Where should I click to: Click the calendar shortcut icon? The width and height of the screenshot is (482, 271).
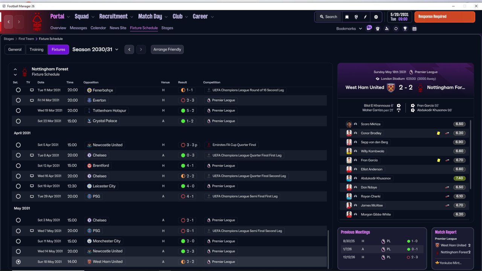pyautogui.click(x=414, y=29)
